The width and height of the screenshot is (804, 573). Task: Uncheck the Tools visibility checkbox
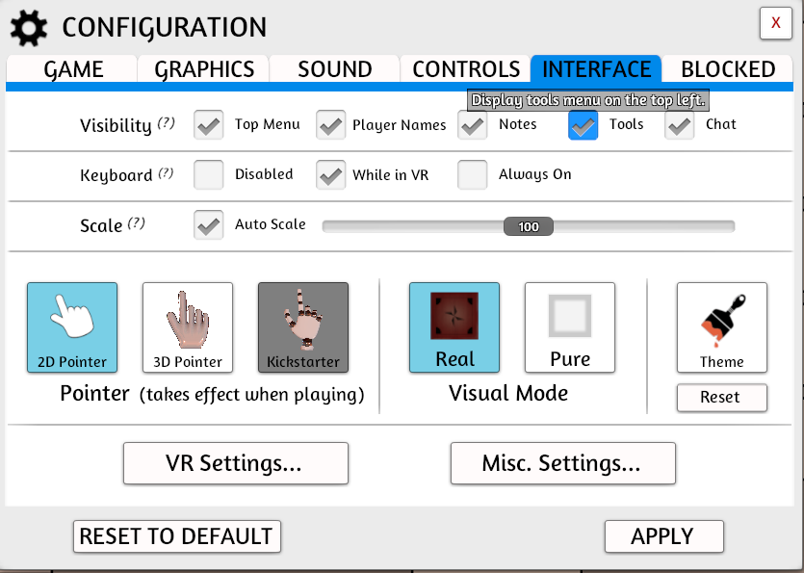583,125
